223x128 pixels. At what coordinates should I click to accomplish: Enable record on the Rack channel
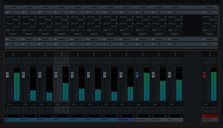65,112
